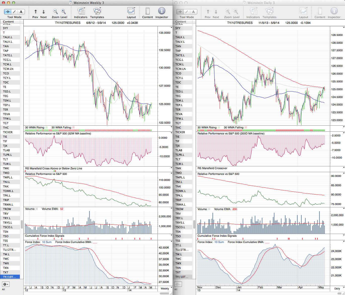
Task: Zoom out using minus magnifier in Weekly window
Action: 55,12
